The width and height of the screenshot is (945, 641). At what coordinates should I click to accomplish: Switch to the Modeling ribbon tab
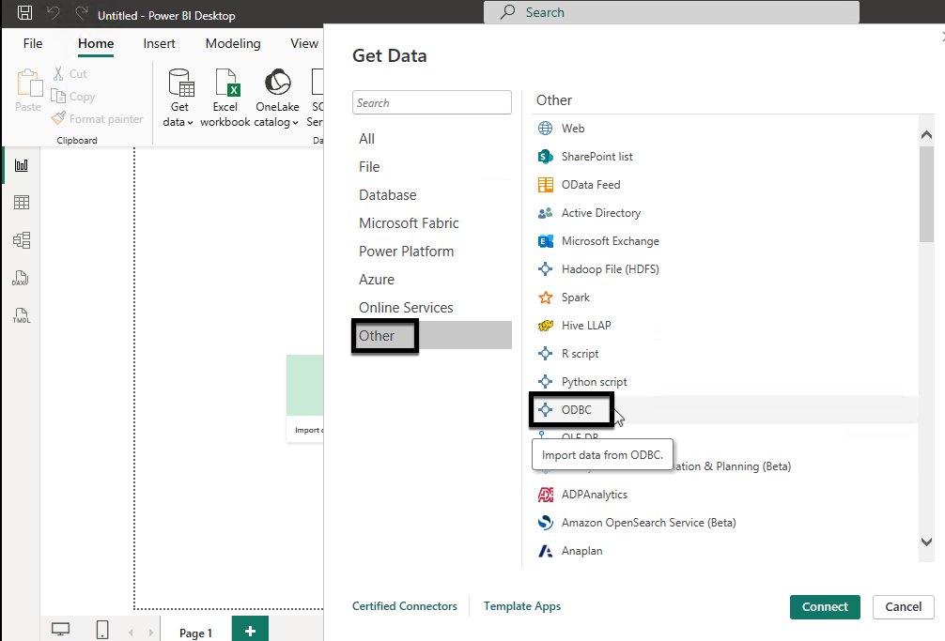click(232, 43)
